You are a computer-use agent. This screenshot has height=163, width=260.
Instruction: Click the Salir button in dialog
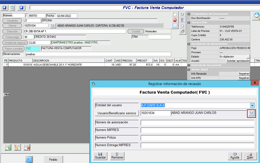point(250,156)
